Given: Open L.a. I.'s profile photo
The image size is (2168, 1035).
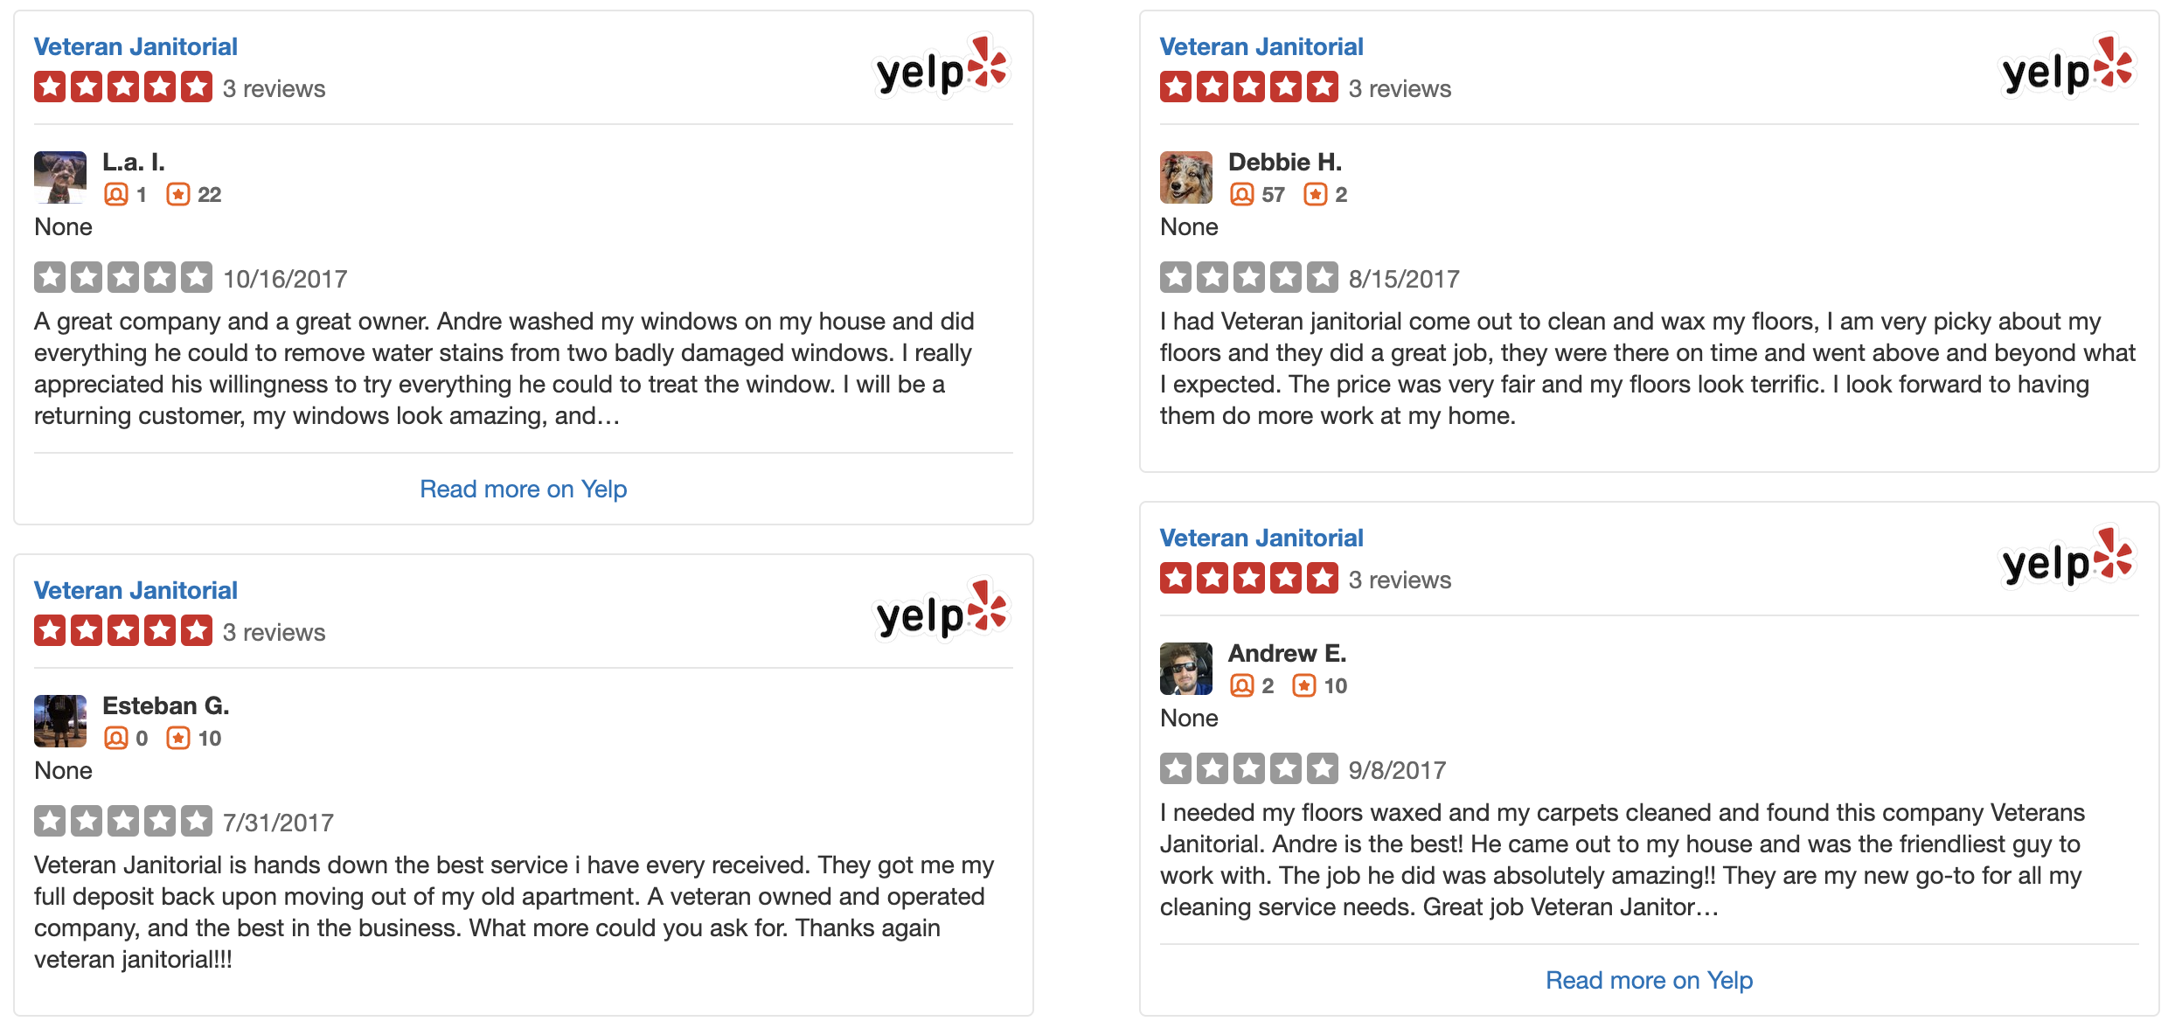Looking at the screenshot, I should [60, 177].
